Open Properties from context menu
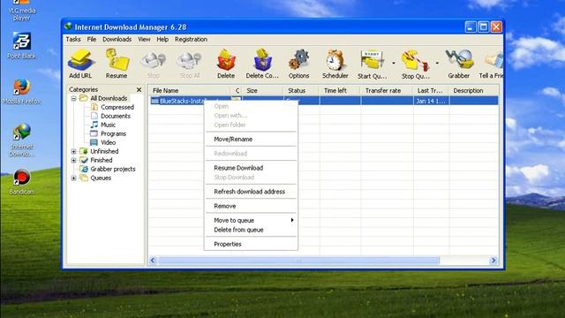Screen dimensions: 565x318 (x=251, y=244)
